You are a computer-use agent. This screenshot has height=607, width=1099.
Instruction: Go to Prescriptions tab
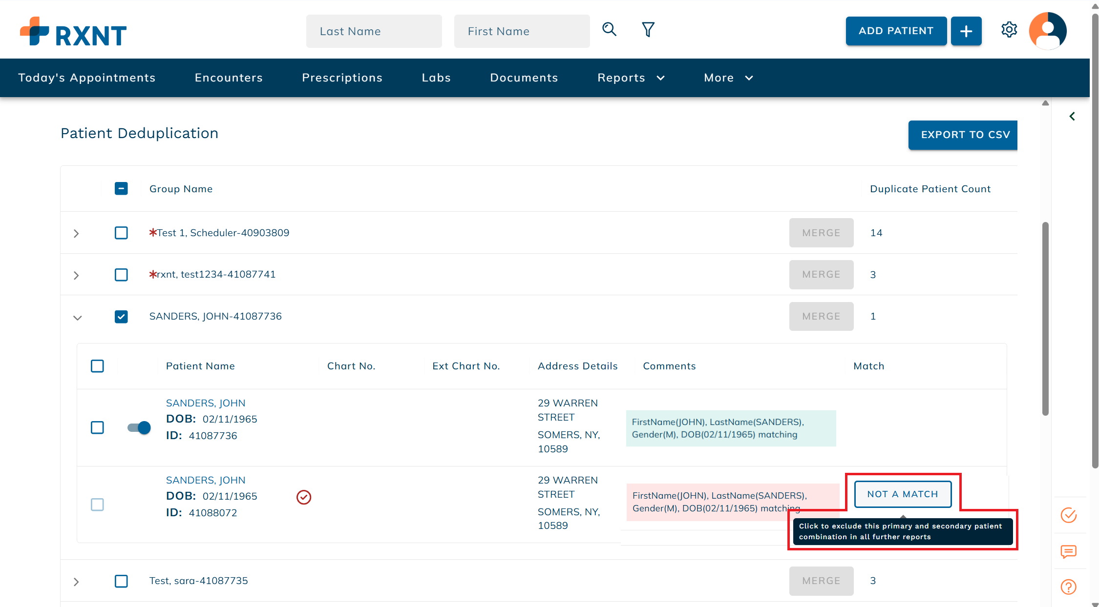pyautogui.click(x=342, y=78)
